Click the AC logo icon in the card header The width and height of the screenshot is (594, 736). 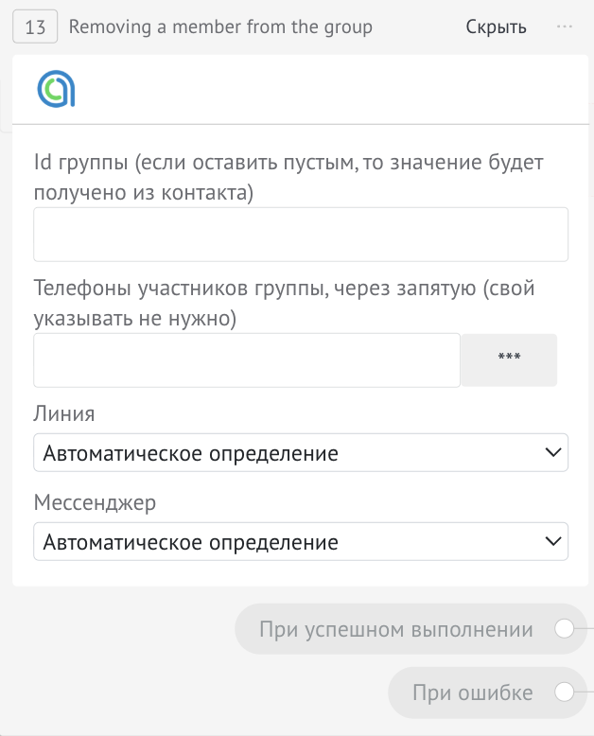(56, 89)
